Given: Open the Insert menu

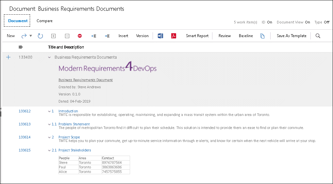Looking at the screenshot, I should [x=123, y=36].
